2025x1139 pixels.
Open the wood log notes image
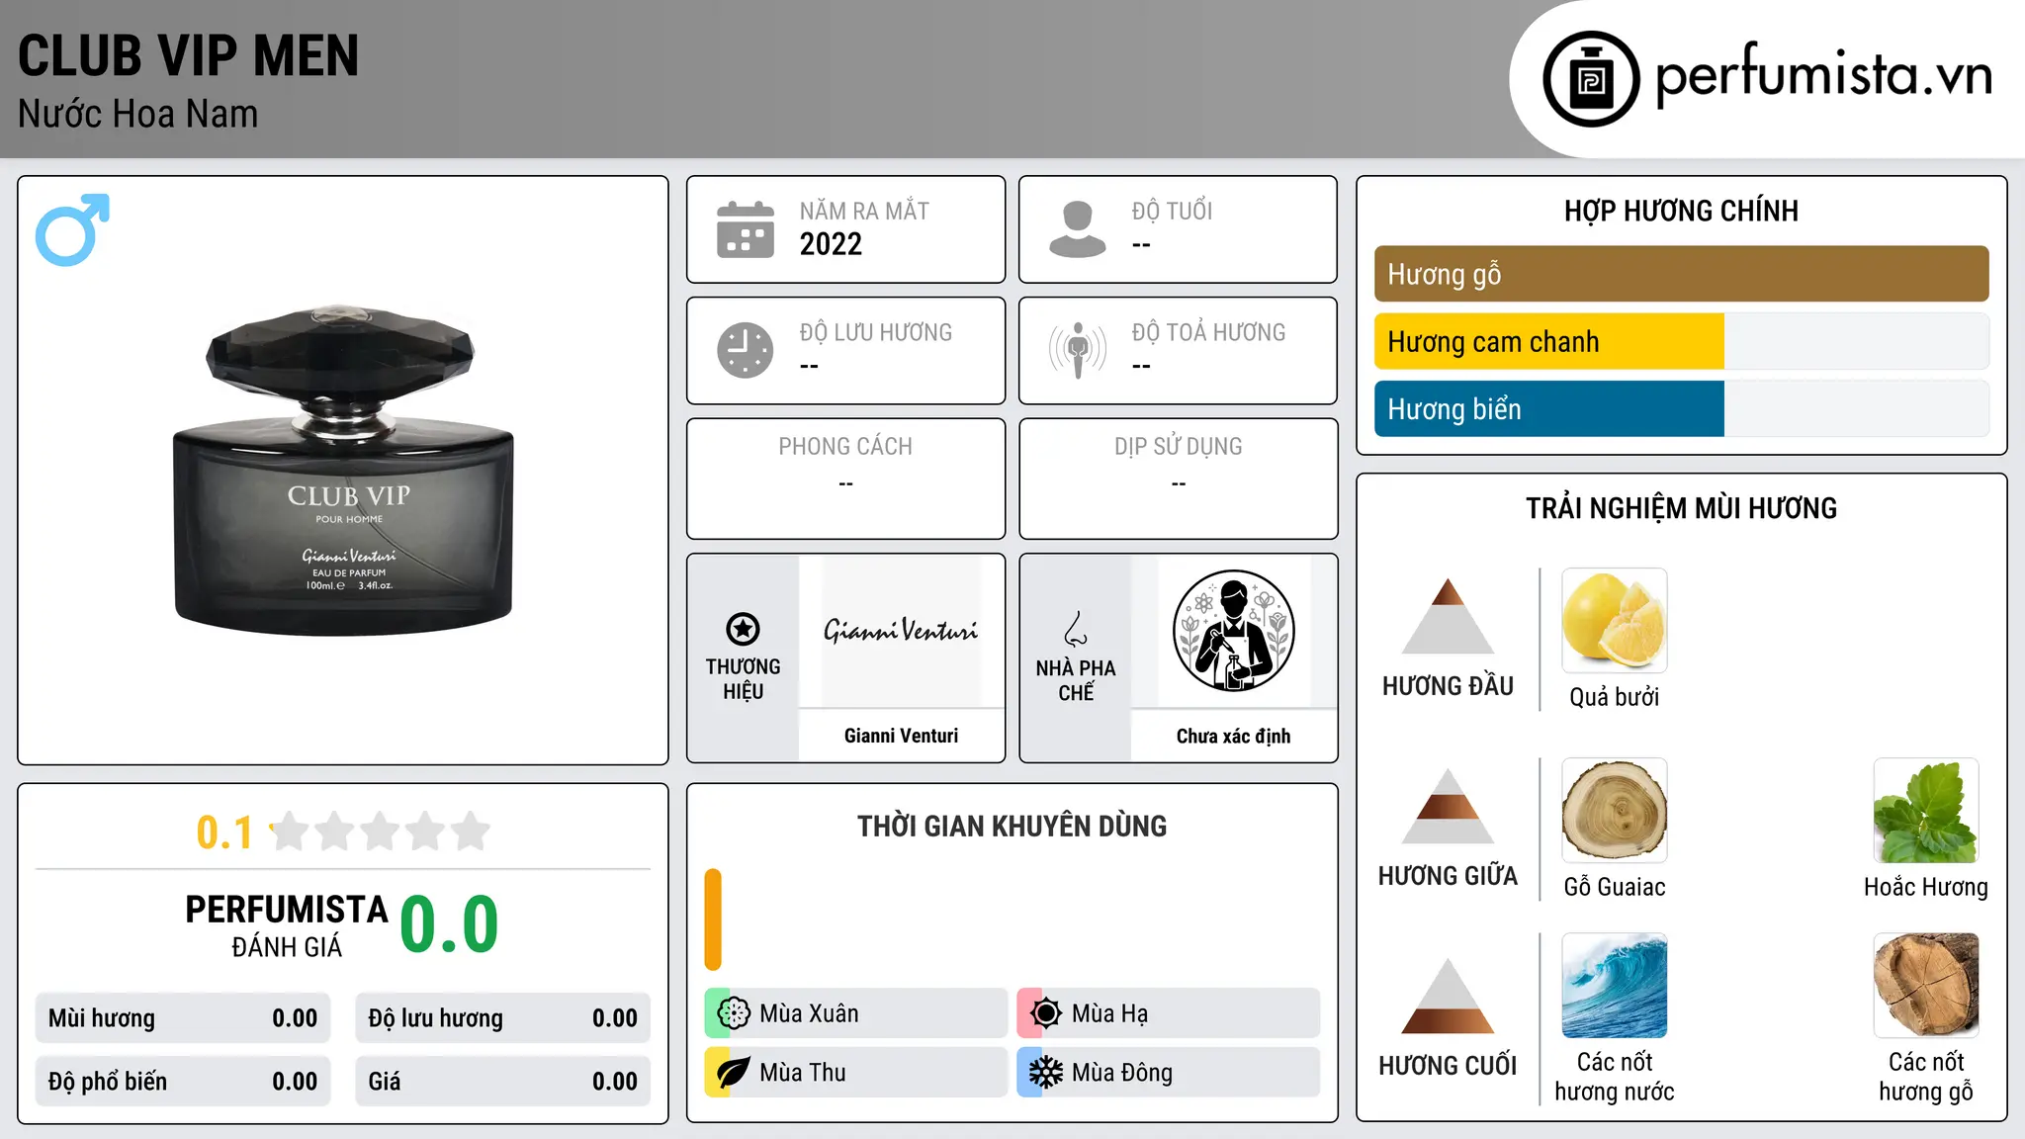coord(1926,986)
